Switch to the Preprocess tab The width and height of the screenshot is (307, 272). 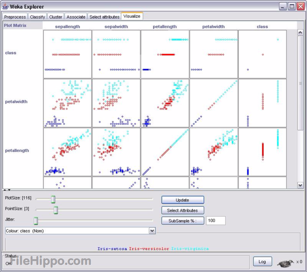(x=15, y=17)
